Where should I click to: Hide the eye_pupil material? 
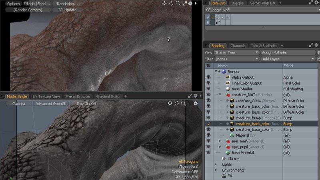208,147
